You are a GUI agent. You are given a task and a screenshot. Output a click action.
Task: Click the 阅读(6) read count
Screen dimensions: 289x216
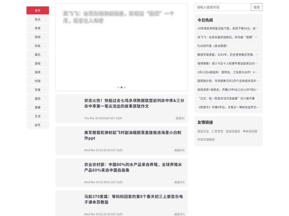click(180, 118)
